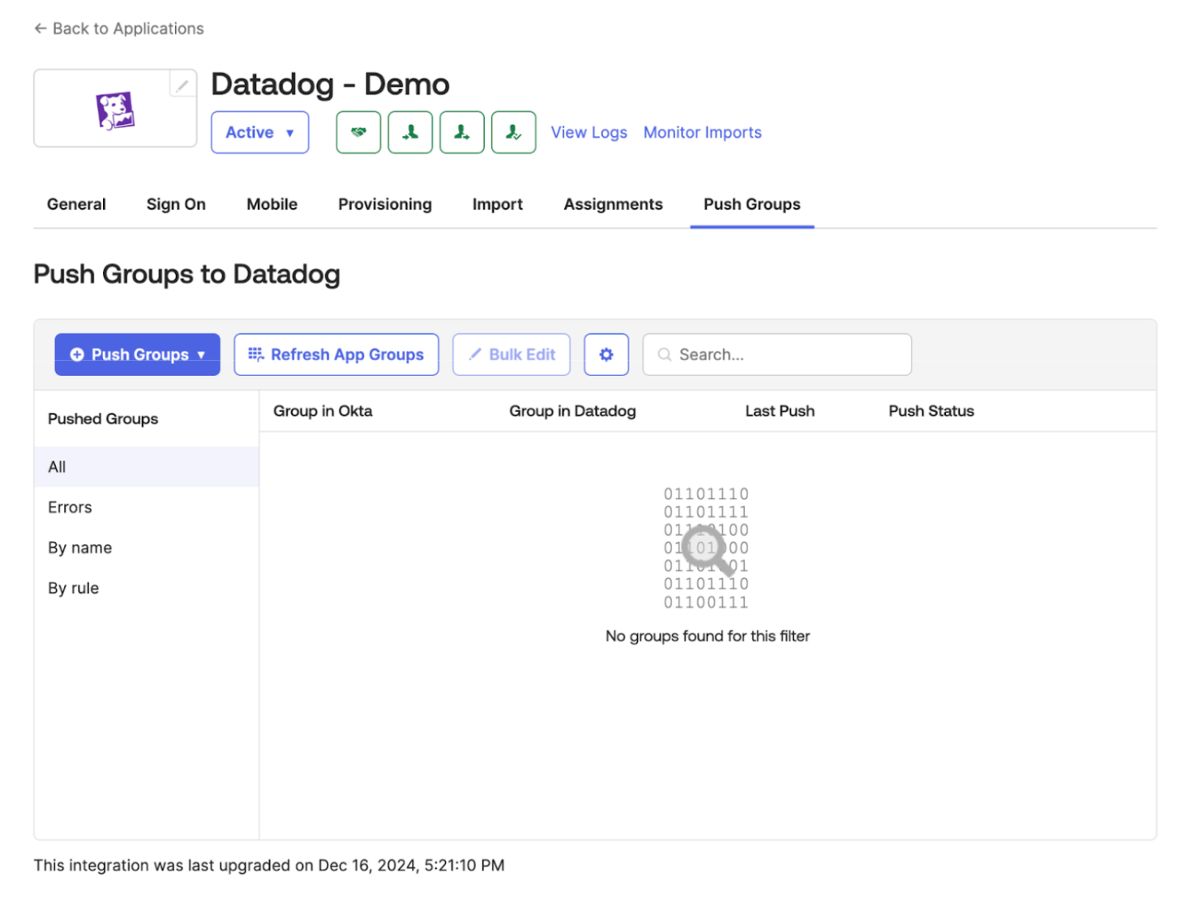Click the Datadog - Demo title
This screenshot has width=1186, height=898.
click(330, 84)
